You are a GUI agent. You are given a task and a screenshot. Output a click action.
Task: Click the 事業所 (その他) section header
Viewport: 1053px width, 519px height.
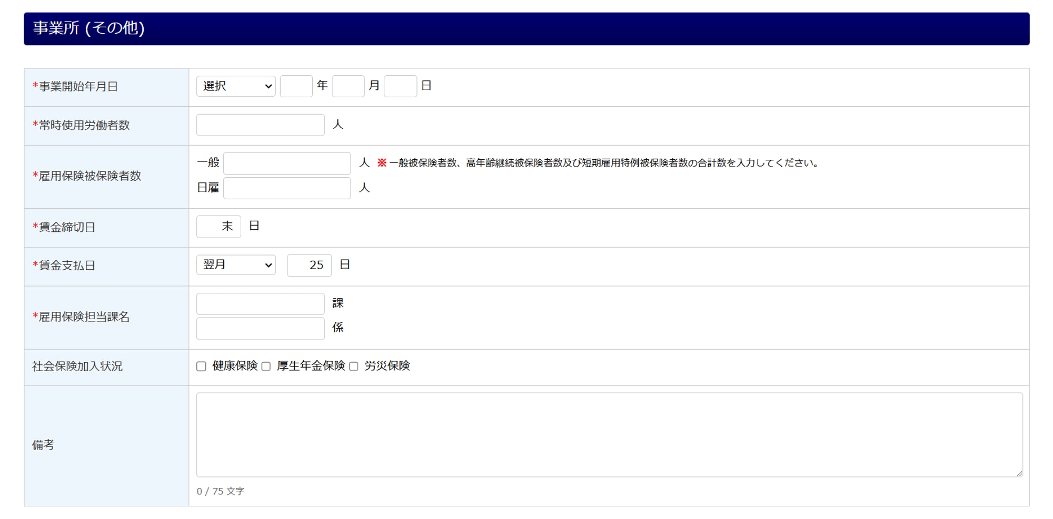point(526,29)
